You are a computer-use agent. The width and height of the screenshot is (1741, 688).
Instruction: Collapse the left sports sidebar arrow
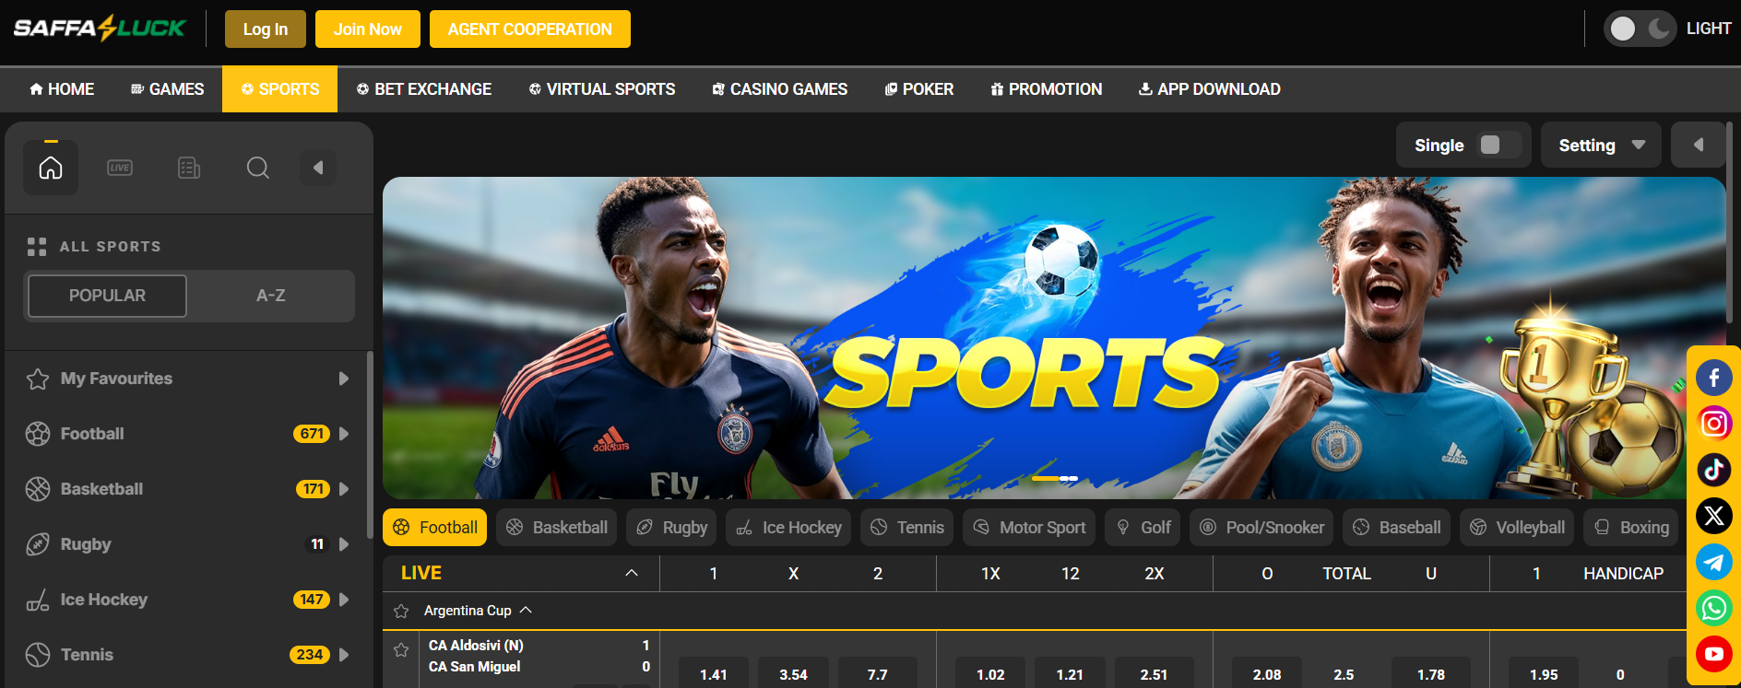coord(318,168)
